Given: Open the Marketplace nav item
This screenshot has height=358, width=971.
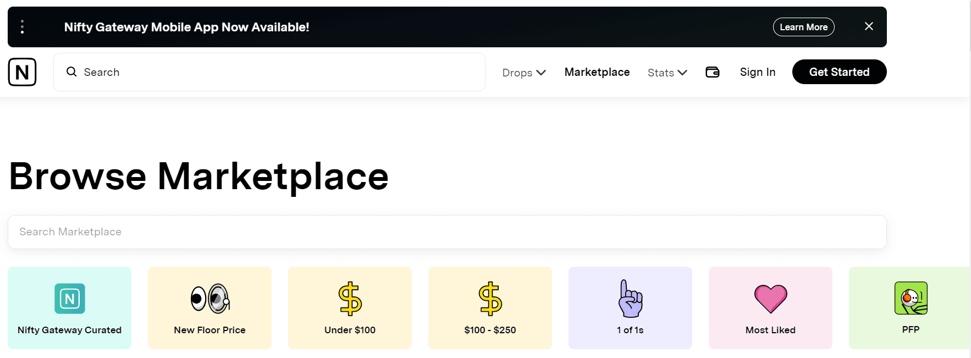Looking at the screenshot, I should click(x=597, y=72).
